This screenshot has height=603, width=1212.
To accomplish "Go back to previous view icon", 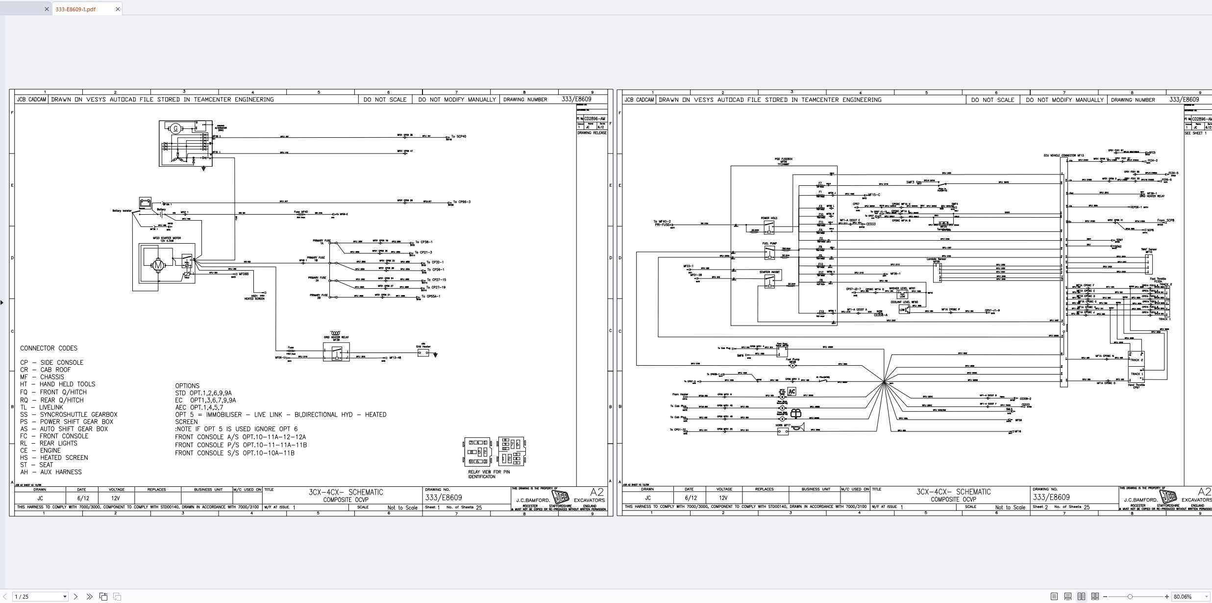I will [x=103, y=597].
